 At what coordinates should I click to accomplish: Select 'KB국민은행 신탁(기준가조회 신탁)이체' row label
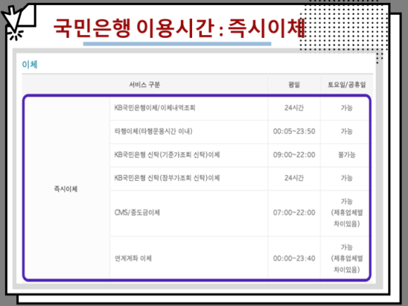click(167, 155)
